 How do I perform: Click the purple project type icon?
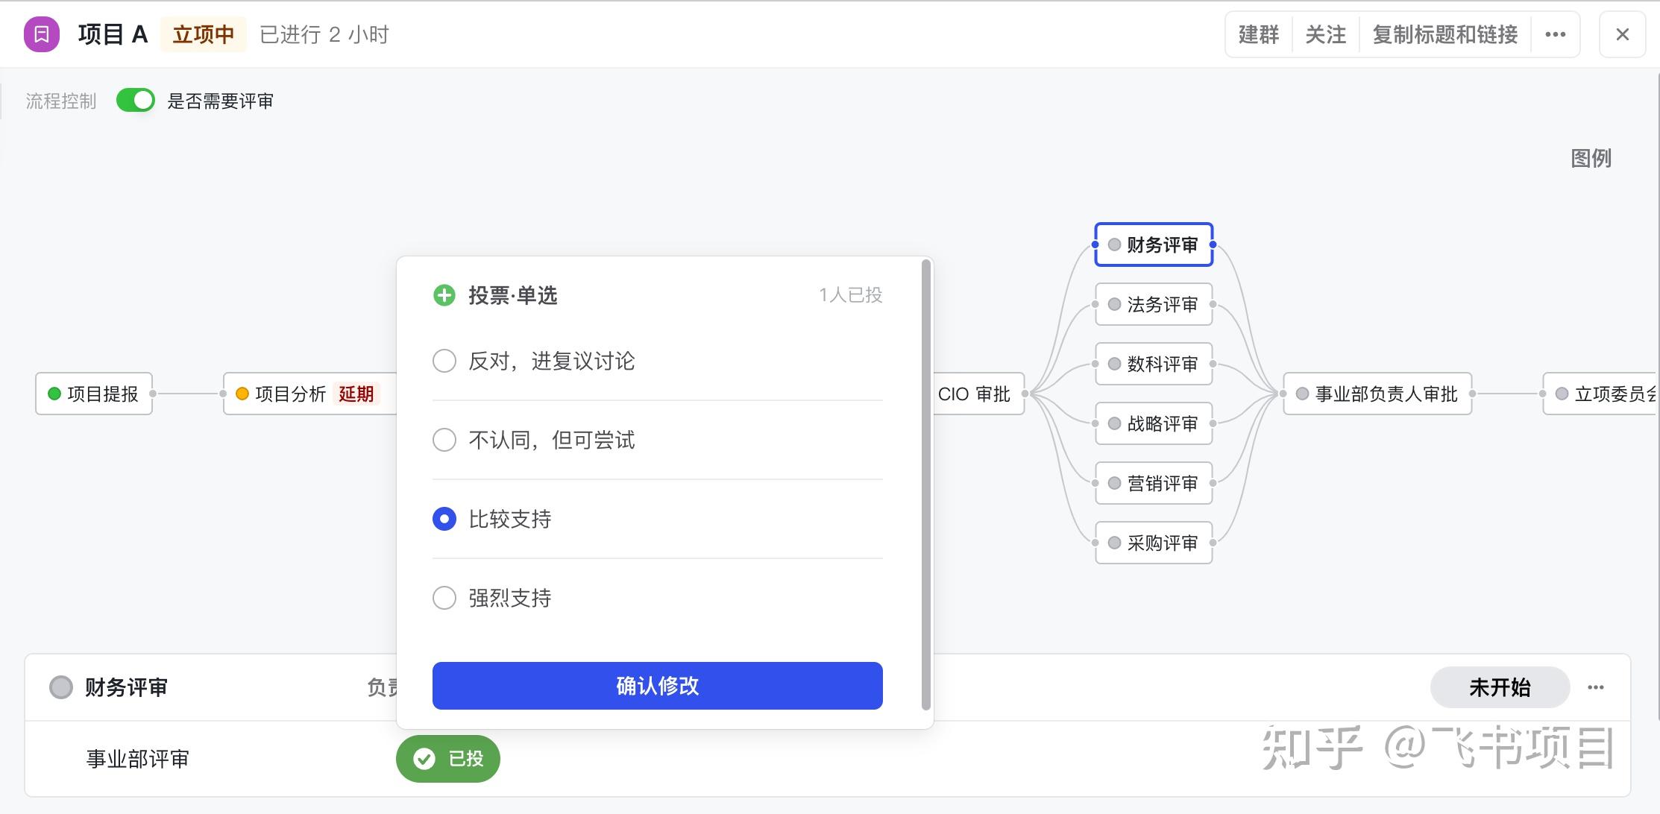[x=42, y=34]
